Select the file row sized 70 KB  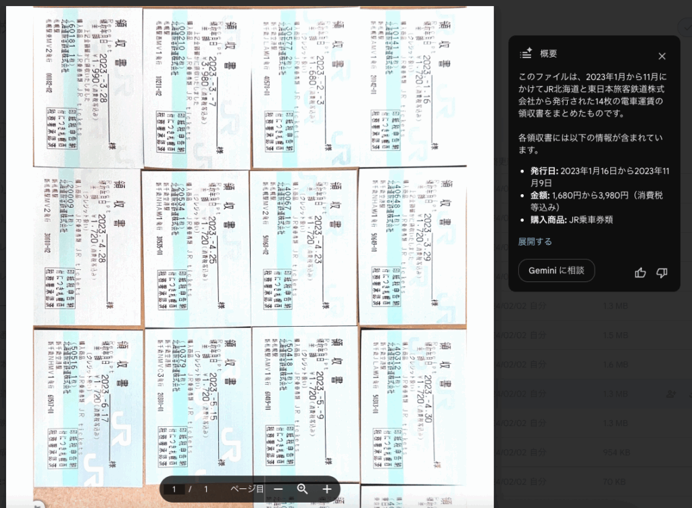pyautogui.click(x=615, y=482)
